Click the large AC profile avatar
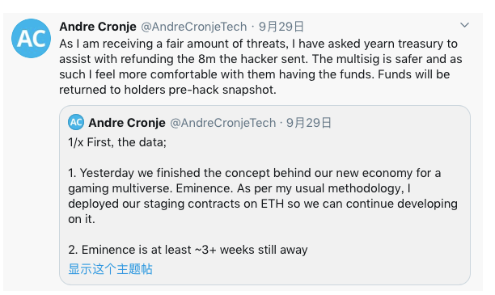 [31, 38]
